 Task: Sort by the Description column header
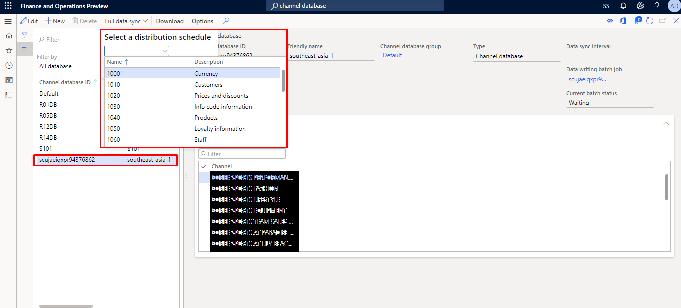(x=209, y=62)
